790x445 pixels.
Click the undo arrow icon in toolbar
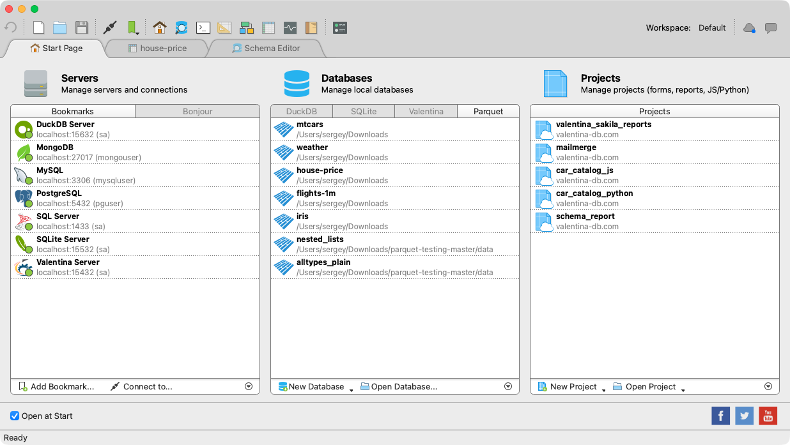coord(10,27)
